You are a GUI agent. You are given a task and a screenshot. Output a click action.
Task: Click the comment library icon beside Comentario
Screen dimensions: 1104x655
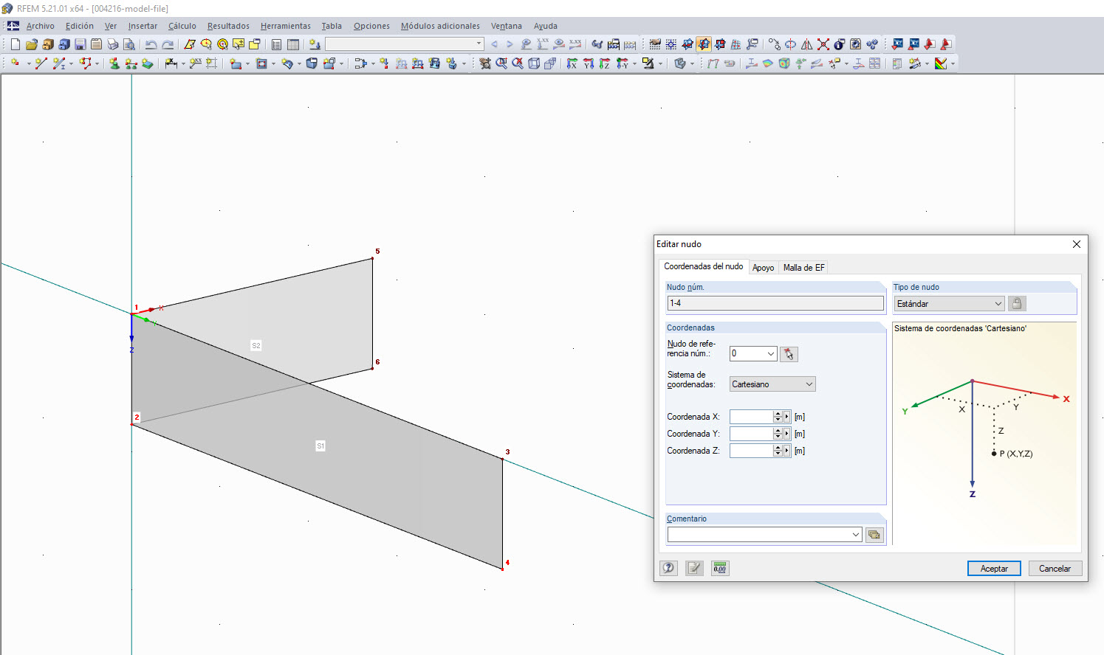coord(874,535)
